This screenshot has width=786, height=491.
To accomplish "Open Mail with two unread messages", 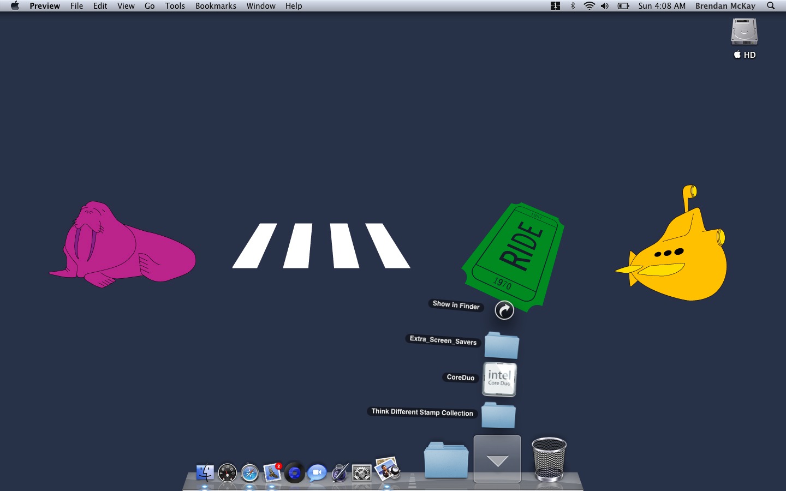I will [x=272, y=472].
